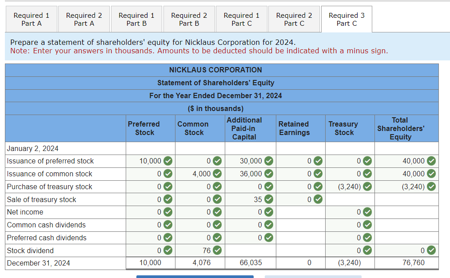Click check icon in sale of treasury retained earnings
This screenshot has height=278, width=450.
(318, 199)
